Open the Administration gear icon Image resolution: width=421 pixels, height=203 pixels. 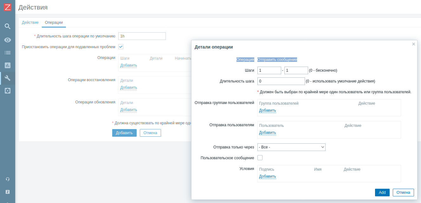tap(7, 91)
